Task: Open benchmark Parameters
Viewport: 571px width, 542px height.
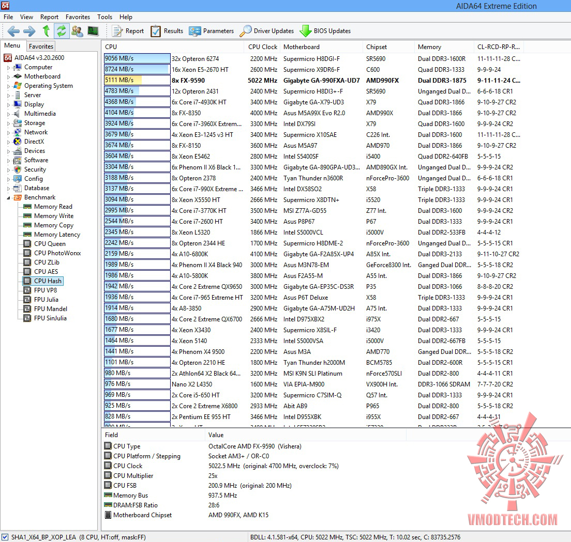Action: (x=211, y=31)
